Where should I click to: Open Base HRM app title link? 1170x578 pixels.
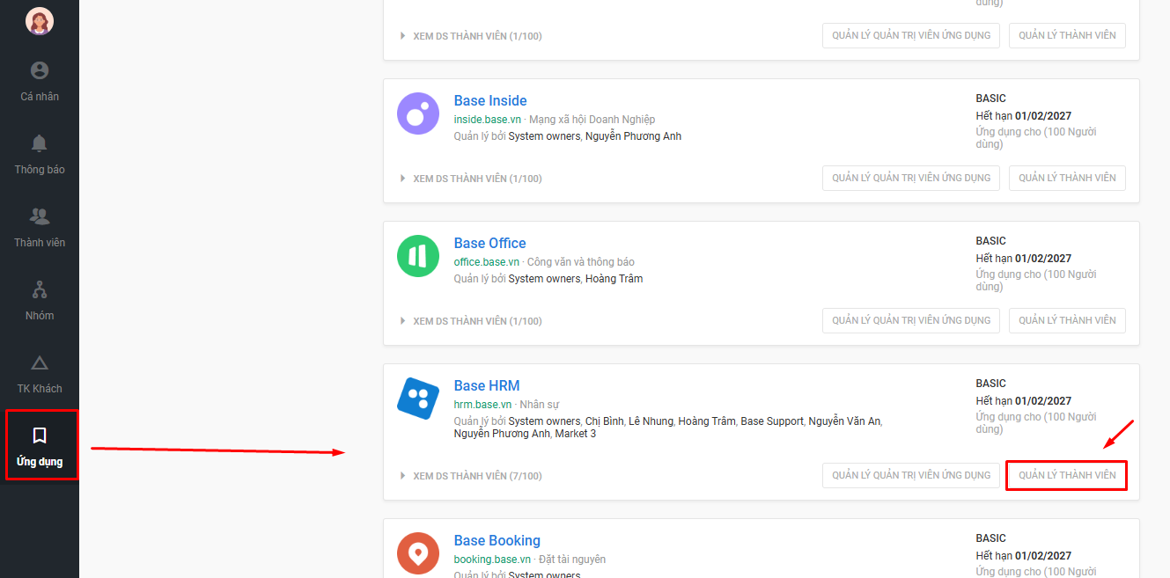(487, 385)
